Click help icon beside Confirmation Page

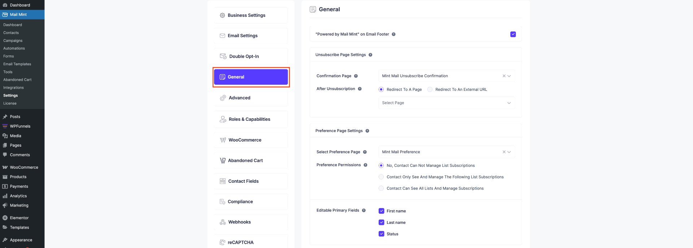(x=356, y=76)
